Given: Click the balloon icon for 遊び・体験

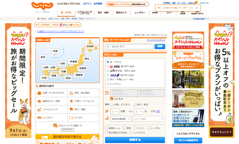Looking at the screenshot, I should pyautogui.click(x=71, y=109).
